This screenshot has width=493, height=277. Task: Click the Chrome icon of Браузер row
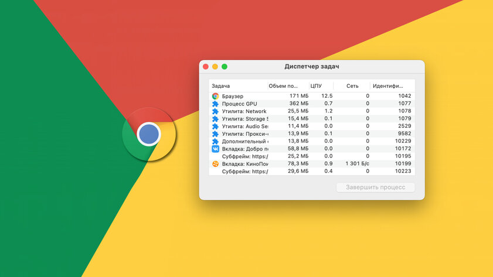(215, 96)
